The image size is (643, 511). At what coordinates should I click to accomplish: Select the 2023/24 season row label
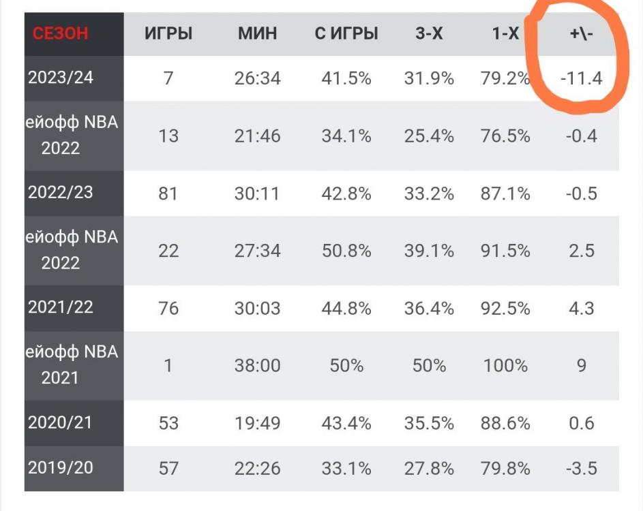[61, 78]
